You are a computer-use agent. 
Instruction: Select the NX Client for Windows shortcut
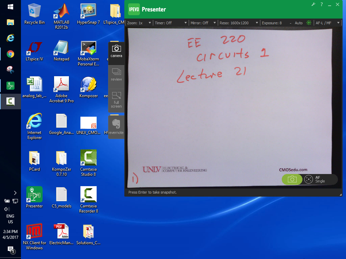(x=34, y=236)
